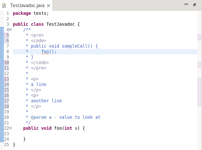Click line number 25 in the gutter
The image size is (202, 150).
6,145
